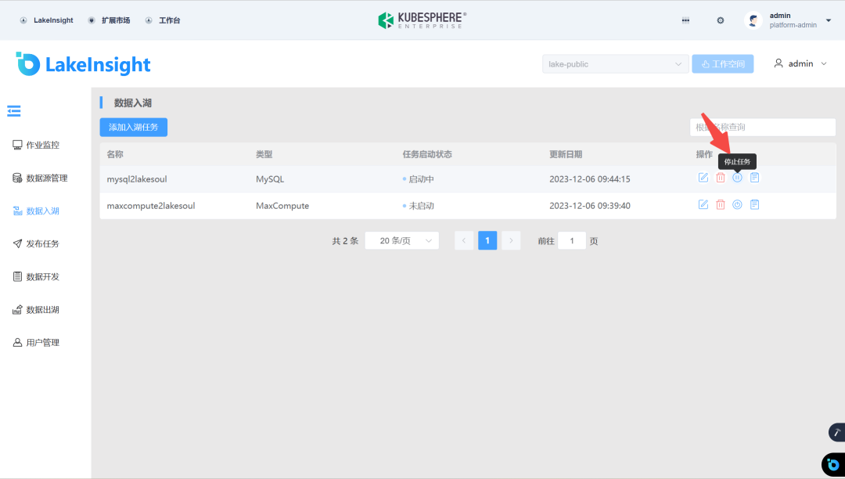845x479 pixels.
Task: Click the date 2023-12-06 09:39:40
Action: (590, 206)
